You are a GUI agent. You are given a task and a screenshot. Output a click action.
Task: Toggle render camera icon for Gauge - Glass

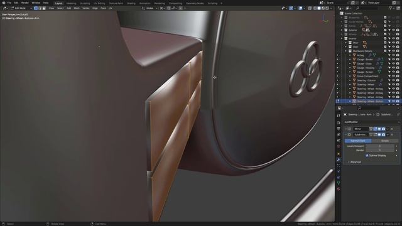click(398, 63)
